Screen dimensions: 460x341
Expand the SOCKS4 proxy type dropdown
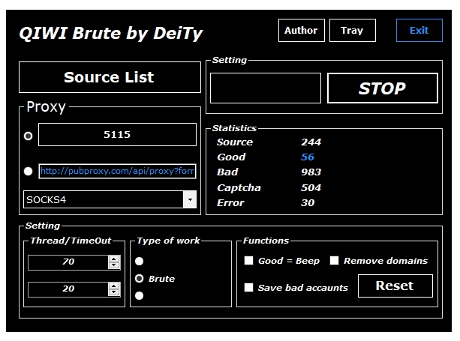coord(190,199)
